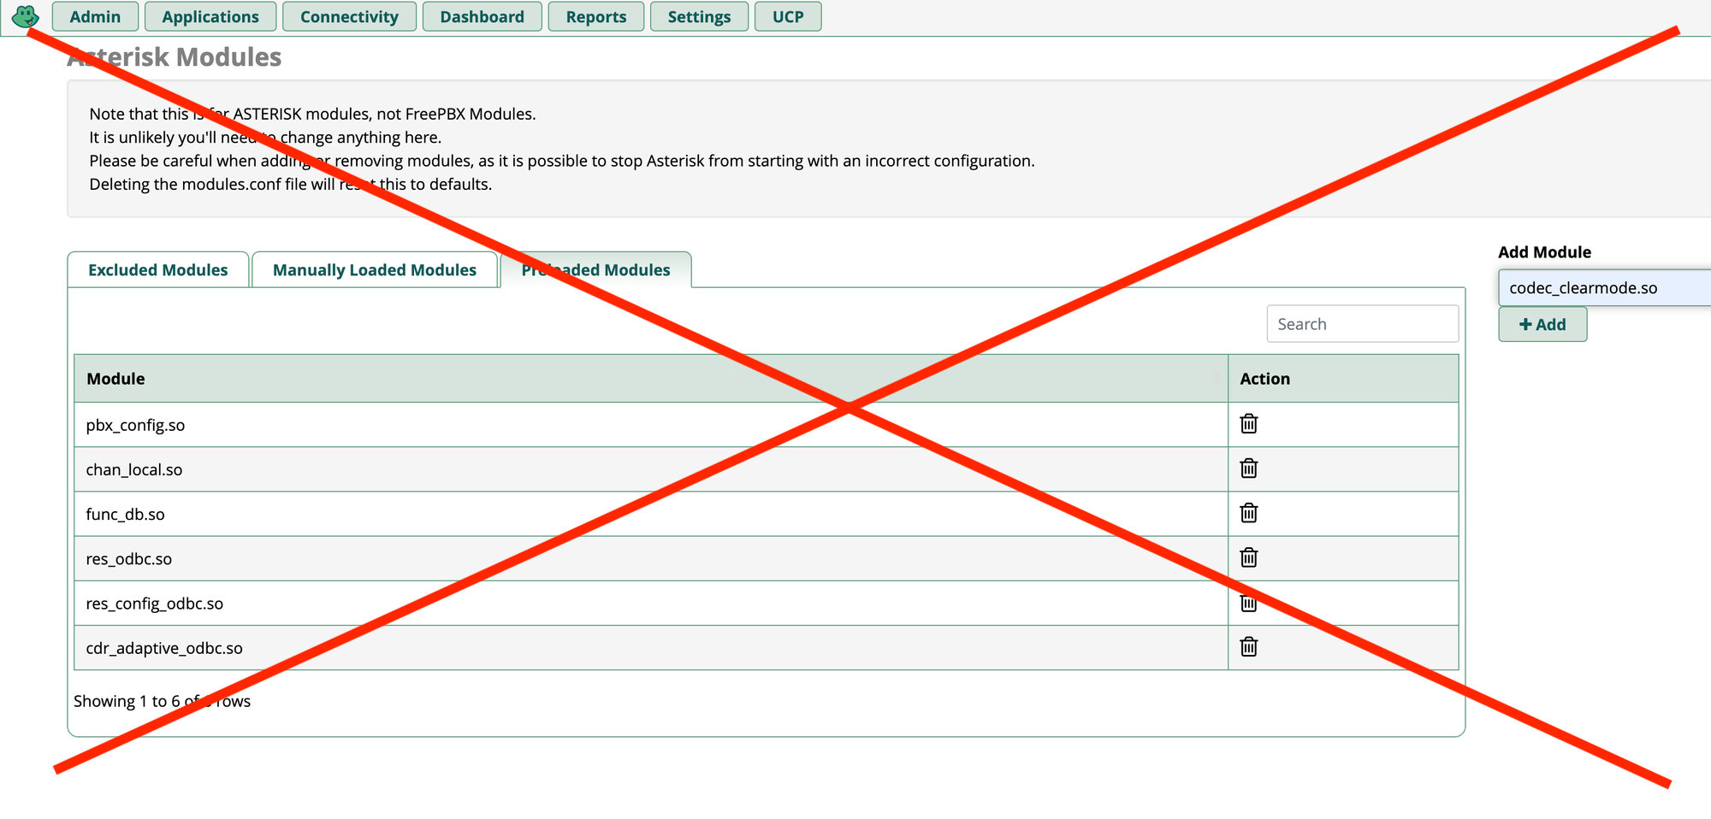
Task: Open the Connectivity menu
Action: pyautogui.click(x=349, y=16)
